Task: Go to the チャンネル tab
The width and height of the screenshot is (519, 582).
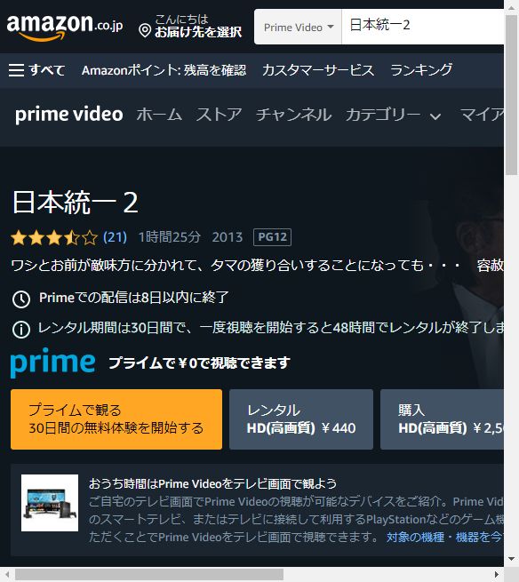Action: pos(293,115)
